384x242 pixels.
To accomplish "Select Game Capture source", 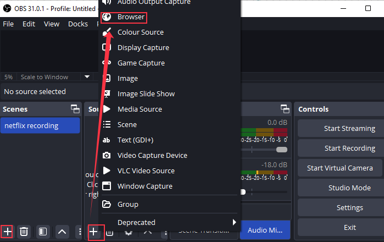I will coord(169,63).
